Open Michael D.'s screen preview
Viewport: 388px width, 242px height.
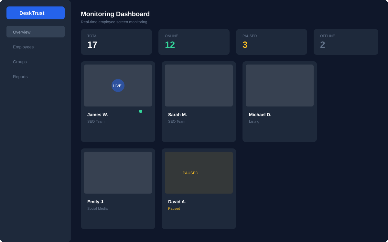(279, 85)
